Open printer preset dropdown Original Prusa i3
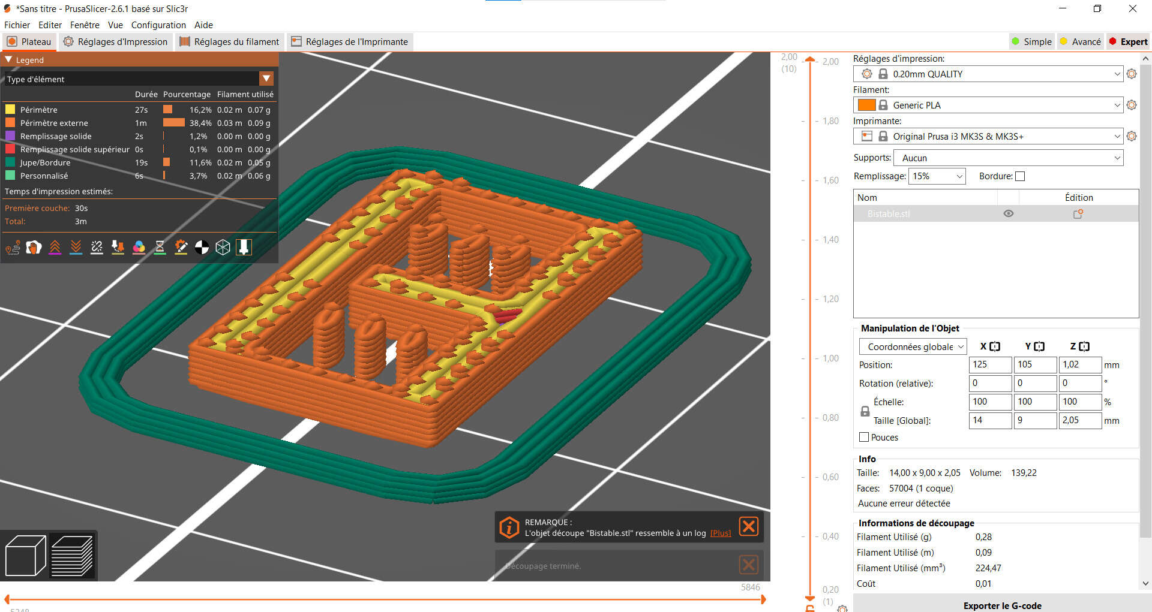Screen dimensions: 1152x612 tap(988, 136)
